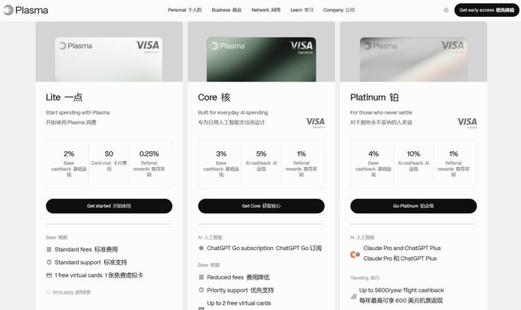Image resolution: width=521 pixels, height=310 pixels.
Task: Click the white Lite Visa card image
Action: pos(109,59)
